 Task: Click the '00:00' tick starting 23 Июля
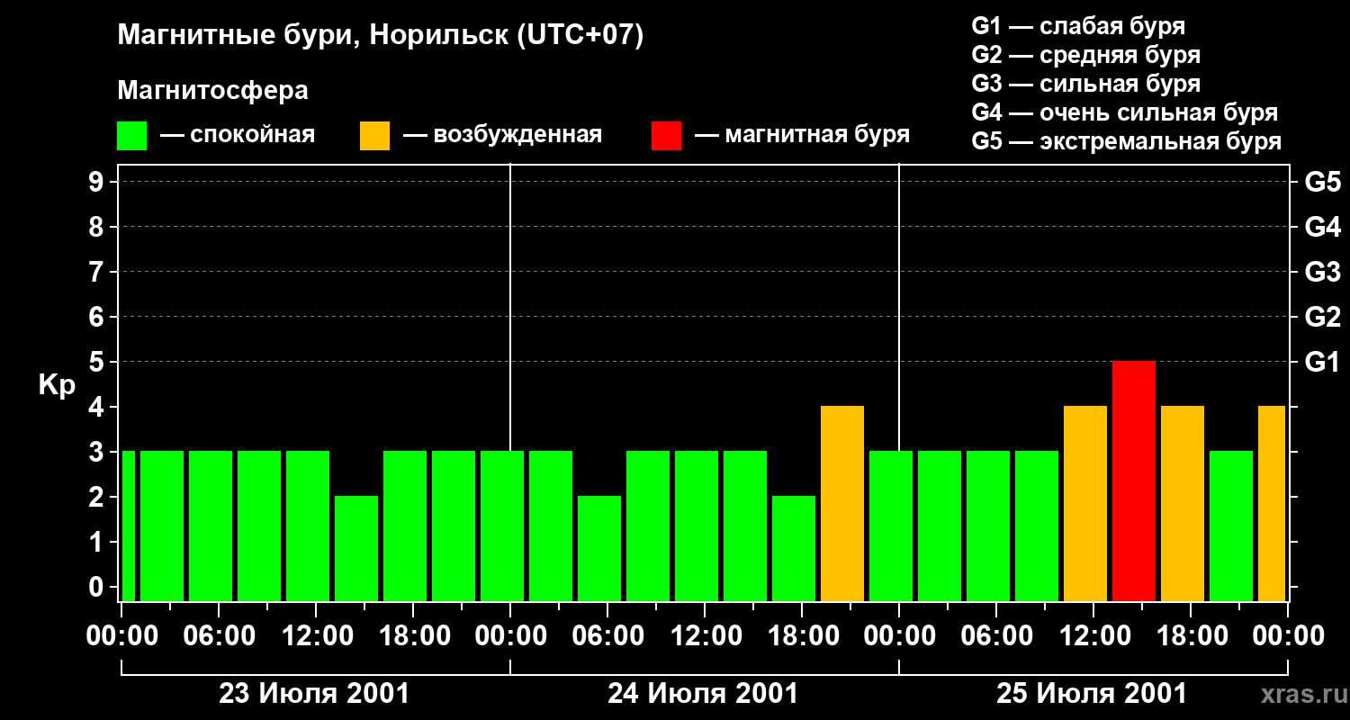click(x=121, y=636)
